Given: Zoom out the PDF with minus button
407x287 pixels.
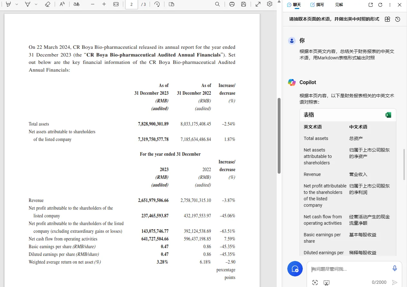Looking at the screenshot, I should click(x=93, y=4).
